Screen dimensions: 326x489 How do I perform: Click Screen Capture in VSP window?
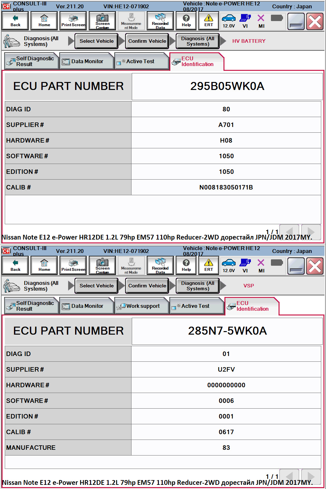coord(102,265)
